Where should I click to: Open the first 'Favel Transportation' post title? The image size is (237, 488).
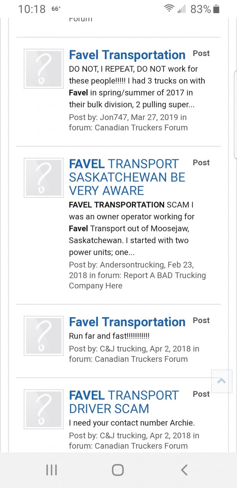click(x=127, y=55)
